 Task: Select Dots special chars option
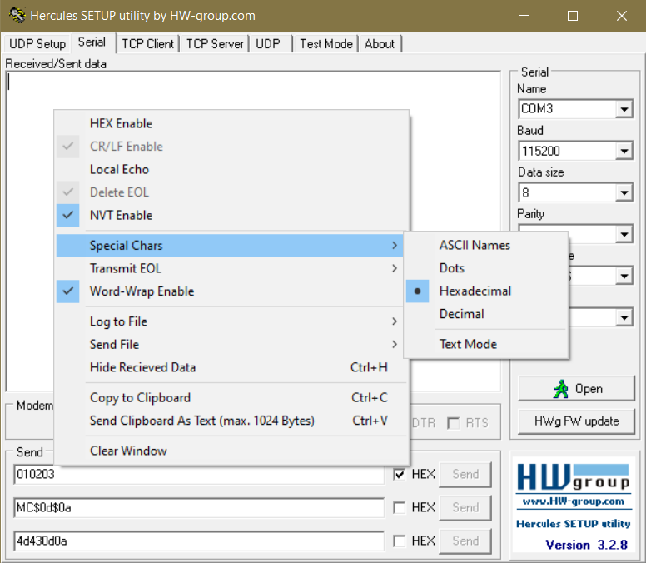click(x=486, y=268)
